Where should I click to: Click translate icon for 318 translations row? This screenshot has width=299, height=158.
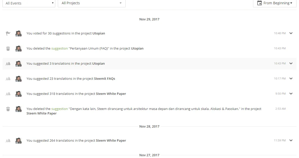click(8, 94)
